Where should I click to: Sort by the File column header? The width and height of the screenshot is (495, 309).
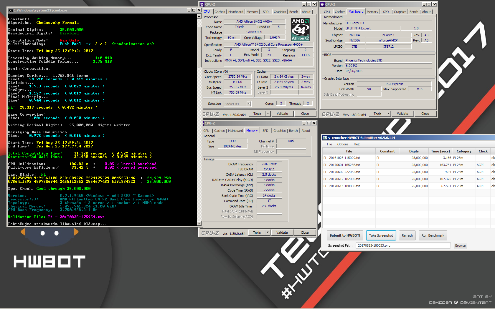[x=349, y=151]
